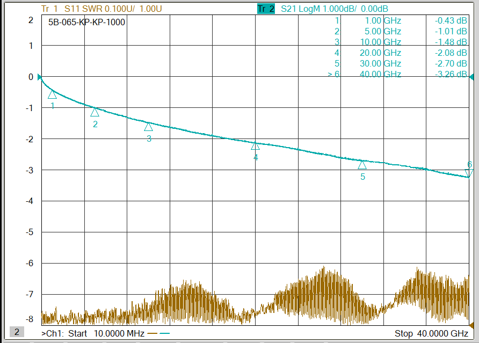Image resolution: width=479 pixels, height=343 pixels.
Task: Select active marker 6 at 40 GHz
Action: [x=469, y=173]
